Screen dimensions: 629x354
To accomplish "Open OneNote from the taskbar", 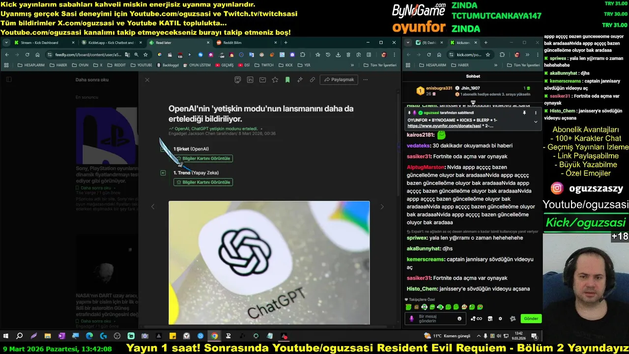I will coord(61,336).
